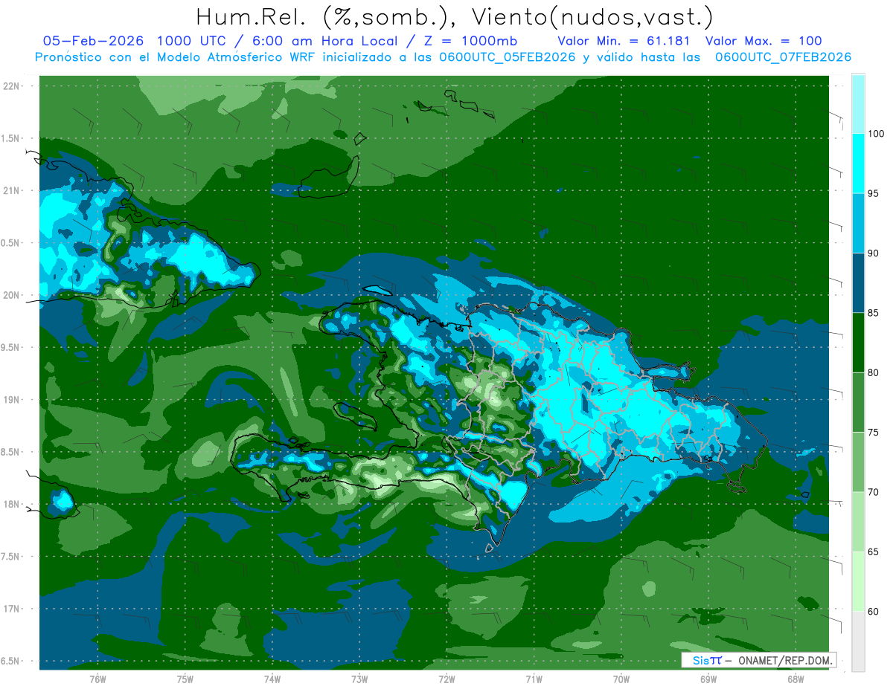Screen dimensions: 893x689
Task: Select the grey colorbar segment below 60
Action: pyautogui.click(x=858, y=641)
